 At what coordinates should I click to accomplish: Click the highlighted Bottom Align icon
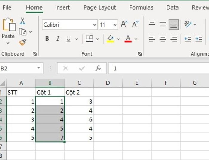[x=173, y=25]
